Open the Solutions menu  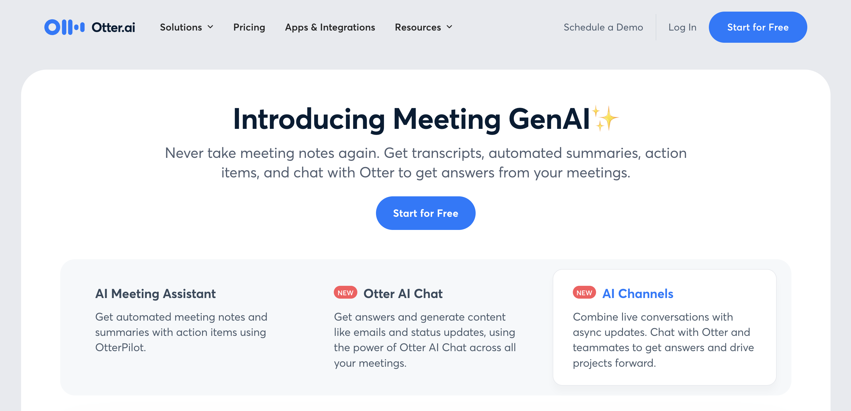click(x=181, y=27)
